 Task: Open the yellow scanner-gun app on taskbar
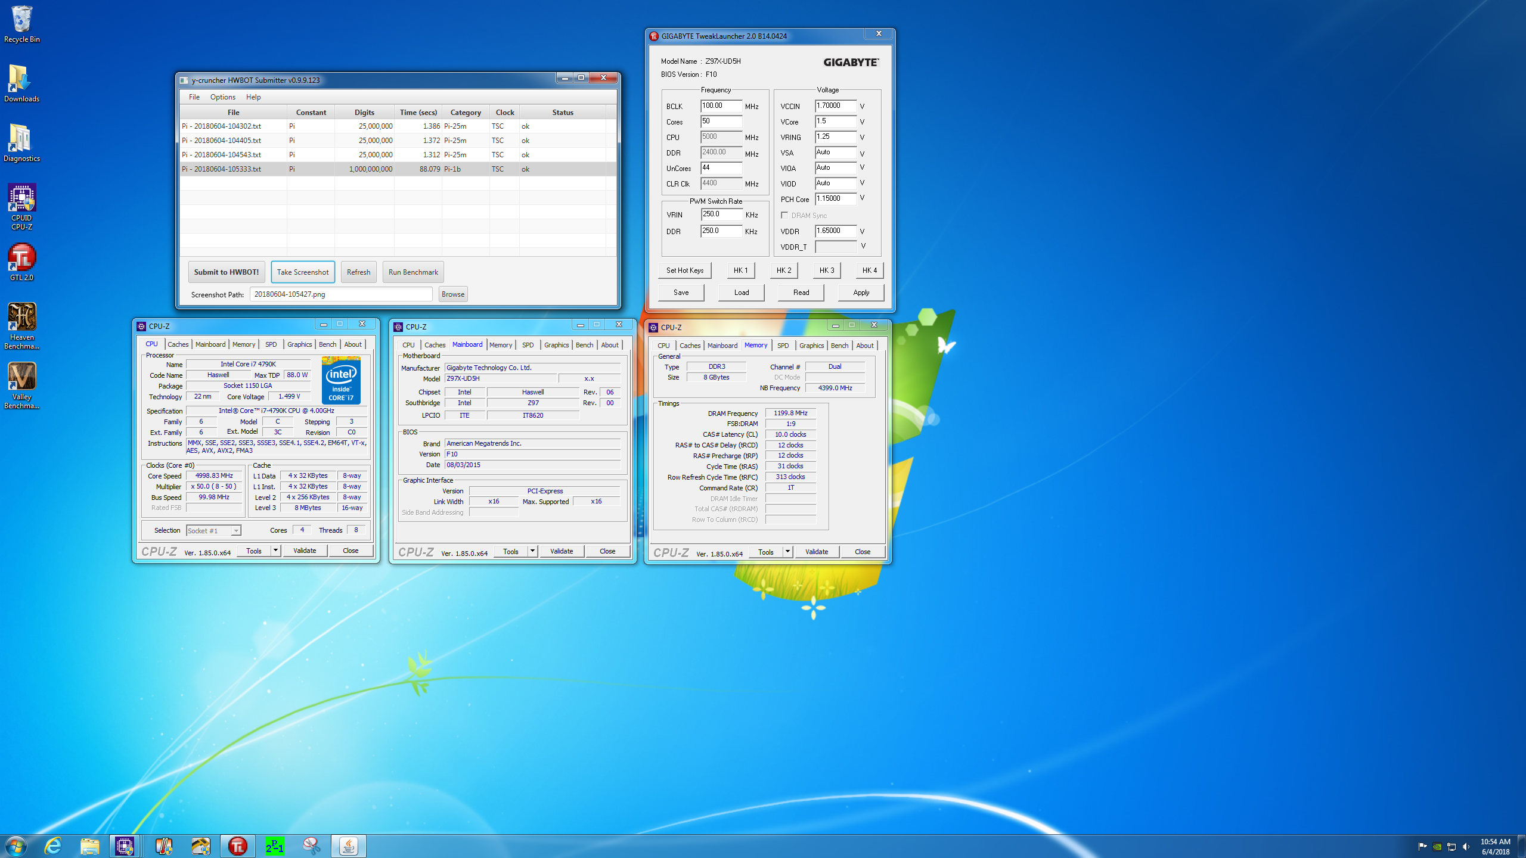click(201, 846)
